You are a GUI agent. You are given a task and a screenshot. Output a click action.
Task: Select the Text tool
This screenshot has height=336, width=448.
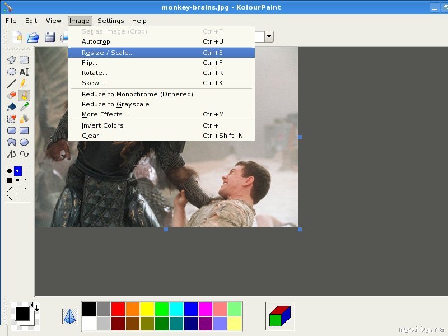(x=24, y=72)
